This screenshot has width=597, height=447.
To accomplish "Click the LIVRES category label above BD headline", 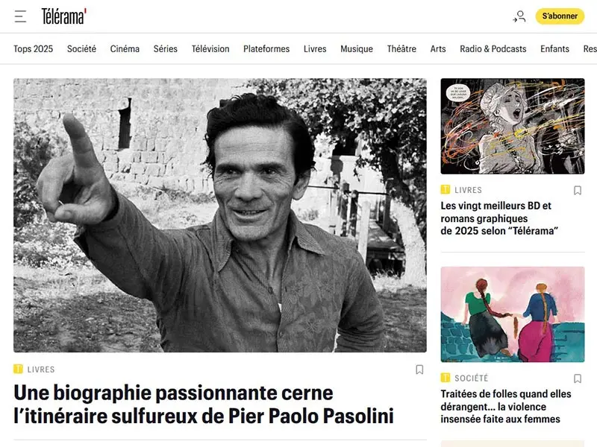I will point(468,190).
